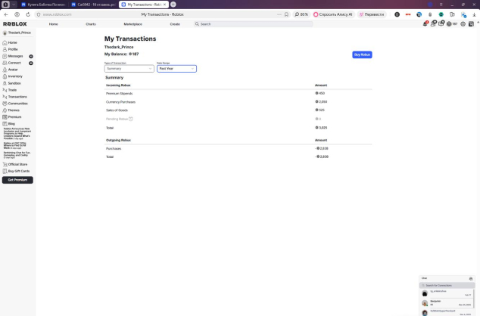Screen dimensions: 480x316
Task: Click the Messages sidebar item
Action: (14, 56)
